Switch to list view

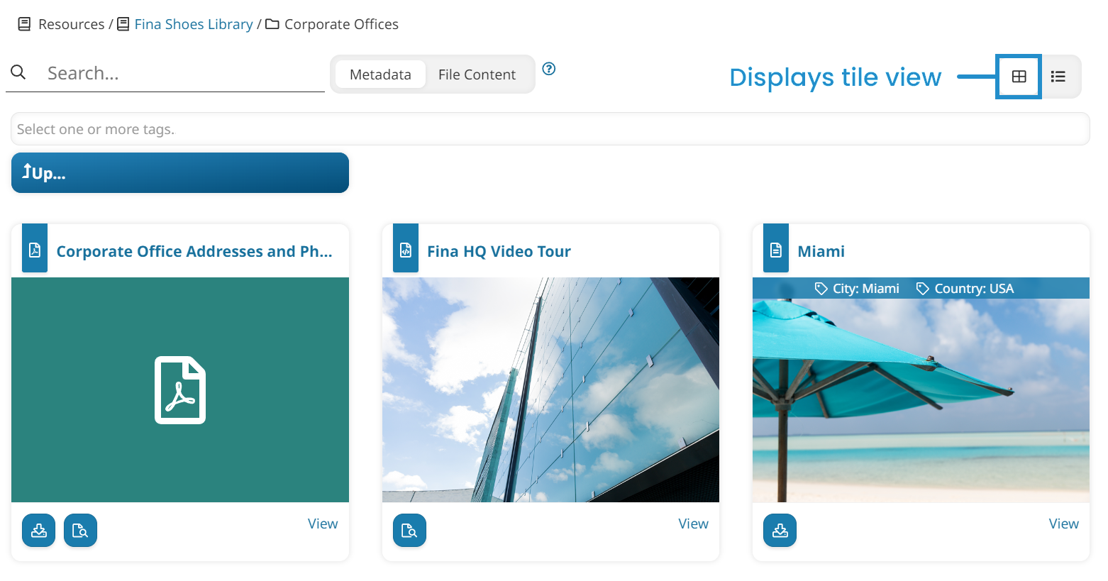coord(1059,77)
